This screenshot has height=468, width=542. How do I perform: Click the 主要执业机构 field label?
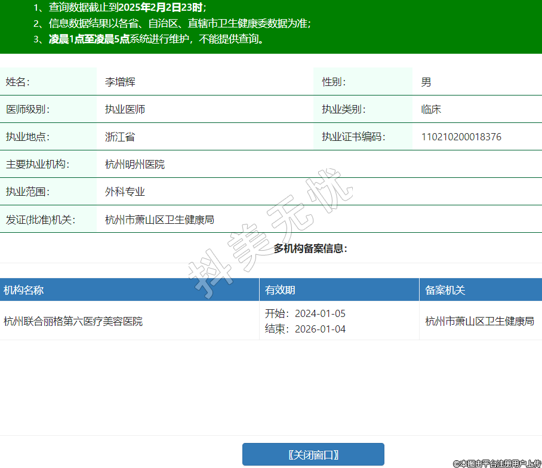click(38, 164)
